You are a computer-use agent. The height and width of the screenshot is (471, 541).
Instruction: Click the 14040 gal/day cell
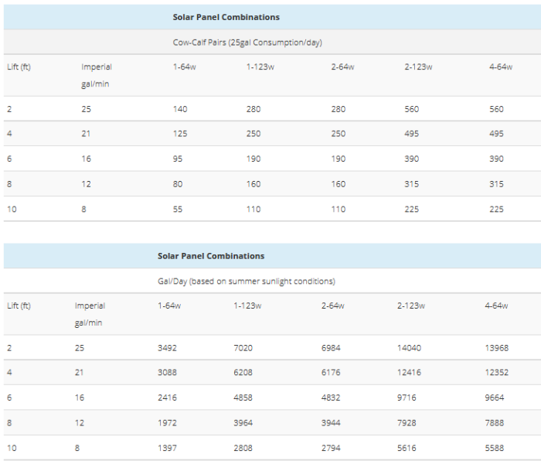409,348
